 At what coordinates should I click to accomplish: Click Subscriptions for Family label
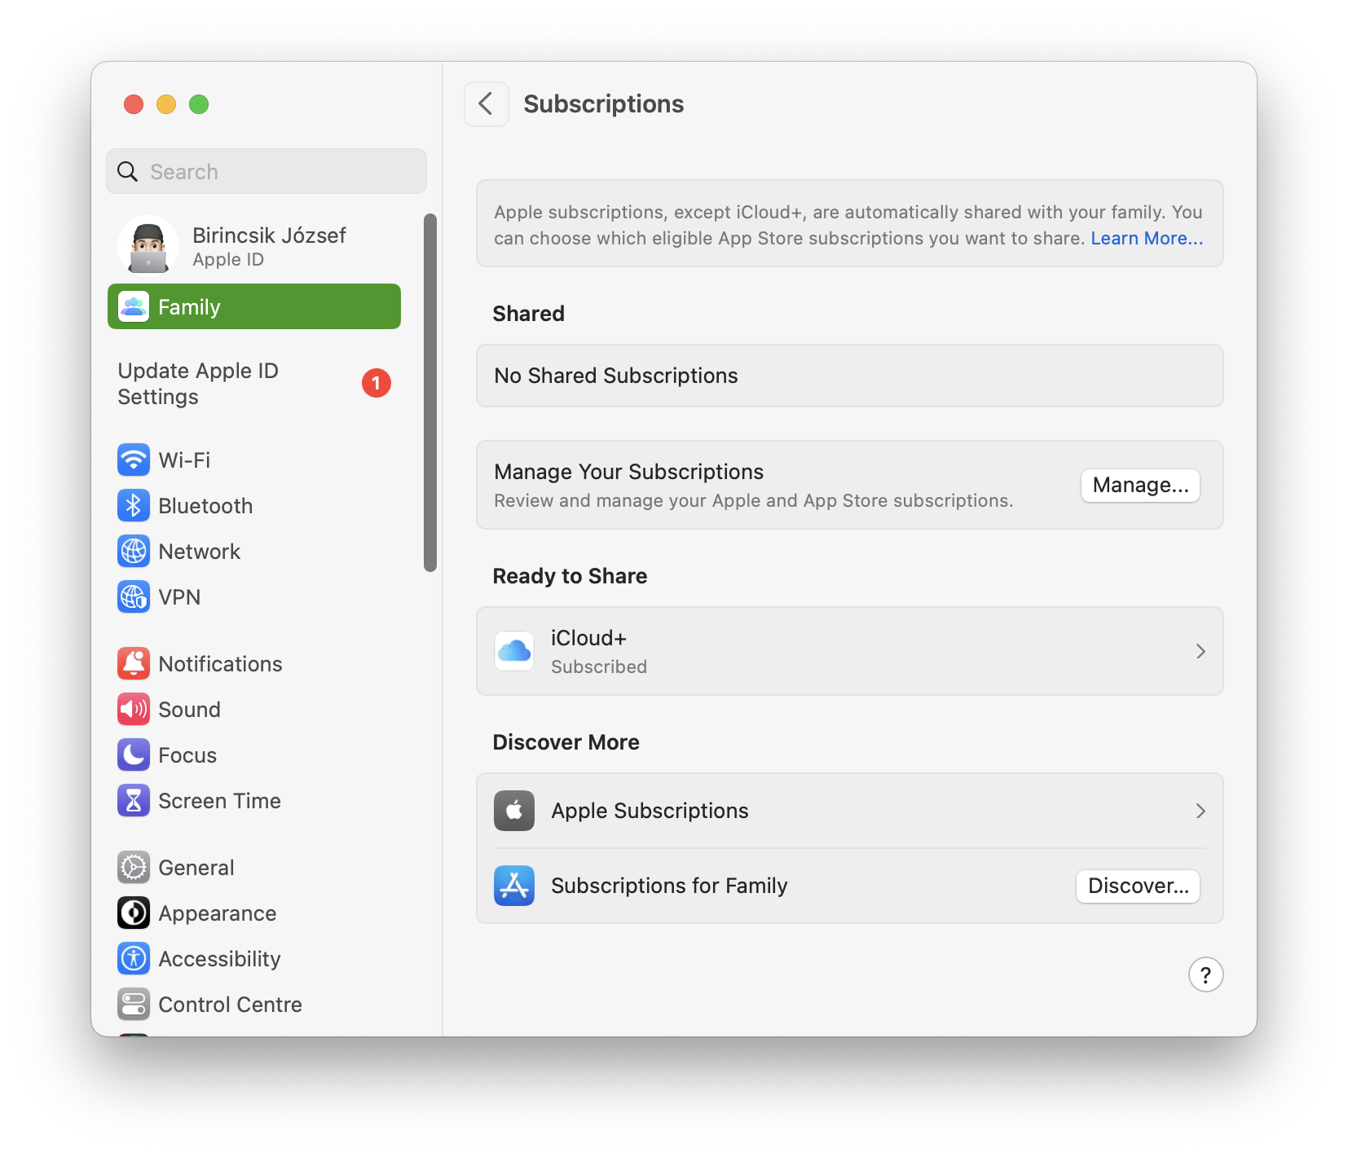(x=669, y=886)
